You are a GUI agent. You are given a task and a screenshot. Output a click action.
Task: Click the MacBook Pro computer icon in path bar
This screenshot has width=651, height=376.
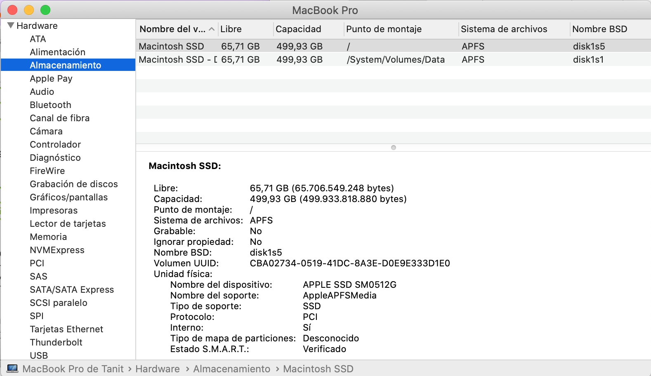point(12,369)
